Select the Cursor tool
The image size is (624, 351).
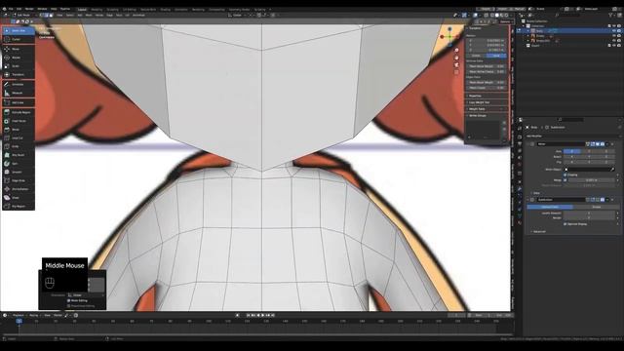[x=19, y=39]
